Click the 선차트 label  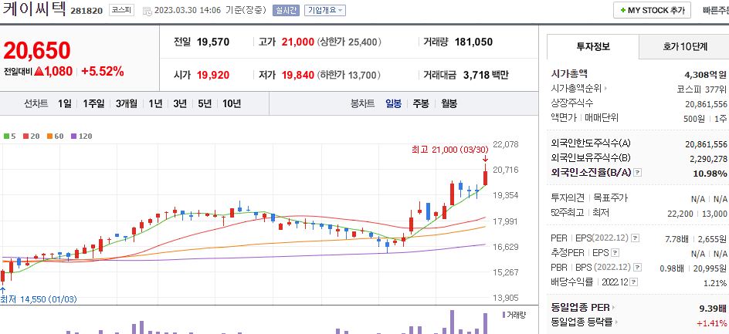coord(36,103)
